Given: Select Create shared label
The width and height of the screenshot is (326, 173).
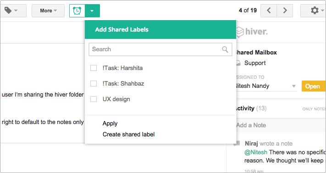Looking at the screenshot, I should (128, 135).
